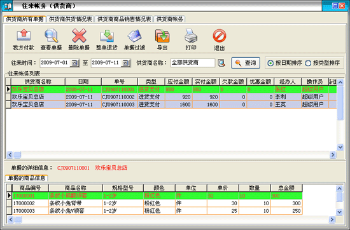This screenshot has height=230, width=350.
Task: Open start date calendar picker
Action: click(x=74, y=63)
